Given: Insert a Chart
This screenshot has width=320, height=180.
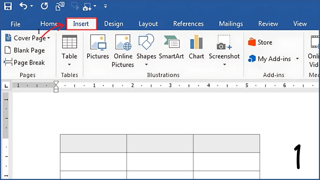Looking at the screenshot, I should point(197,47).
